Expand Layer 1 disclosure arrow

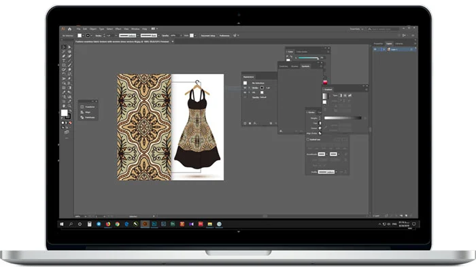tap(384, 49)
